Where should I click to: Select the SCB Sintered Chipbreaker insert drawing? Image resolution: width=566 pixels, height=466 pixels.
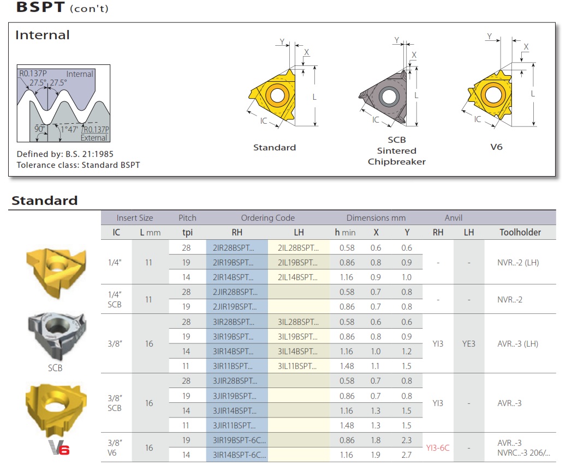coord(389,82)
